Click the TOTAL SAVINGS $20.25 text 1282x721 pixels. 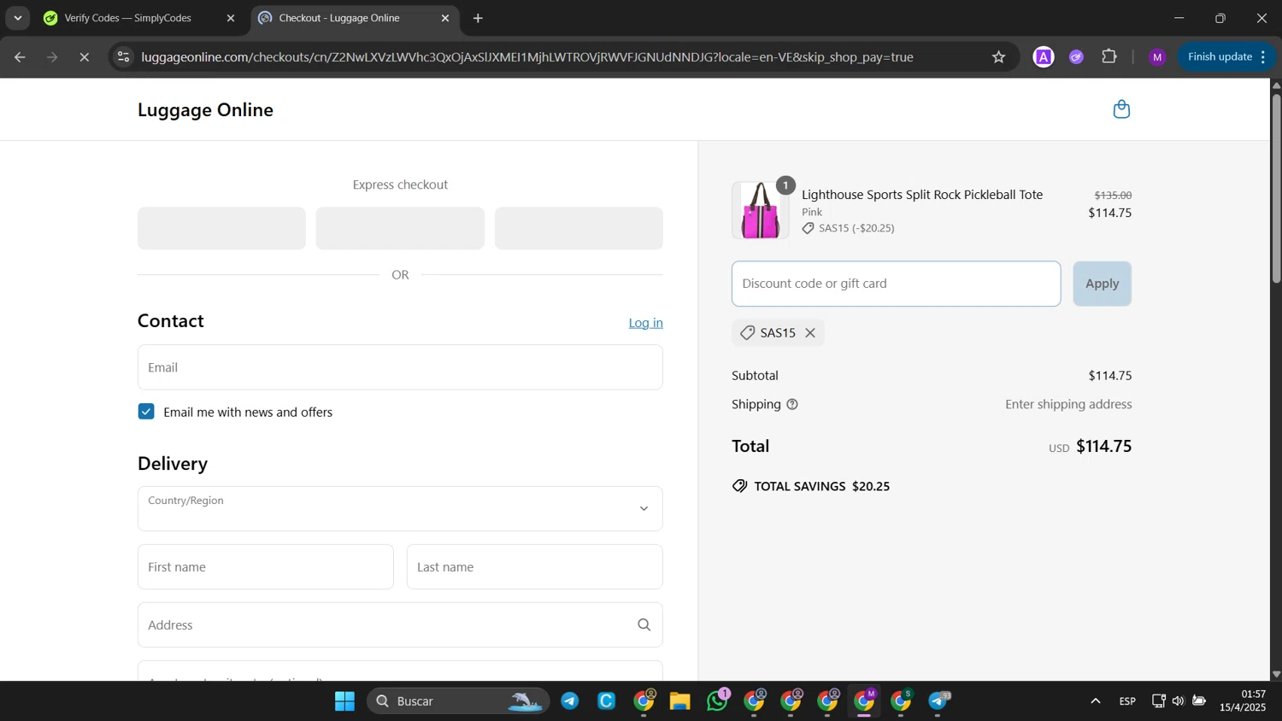point(821,486)
